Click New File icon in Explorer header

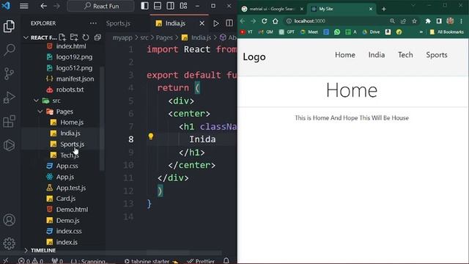pyautogui.click(x=62, y=37)
